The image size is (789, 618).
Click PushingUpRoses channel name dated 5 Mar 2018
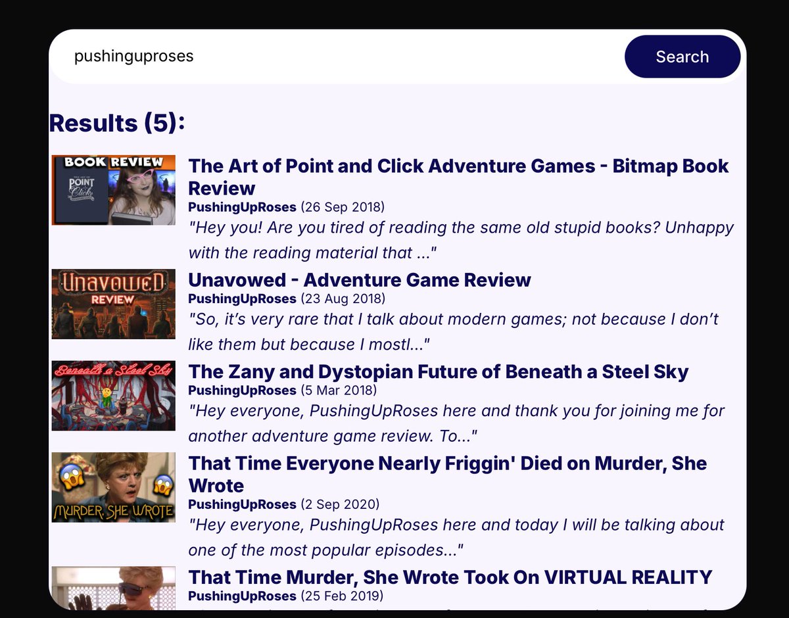tap(242, 391)
